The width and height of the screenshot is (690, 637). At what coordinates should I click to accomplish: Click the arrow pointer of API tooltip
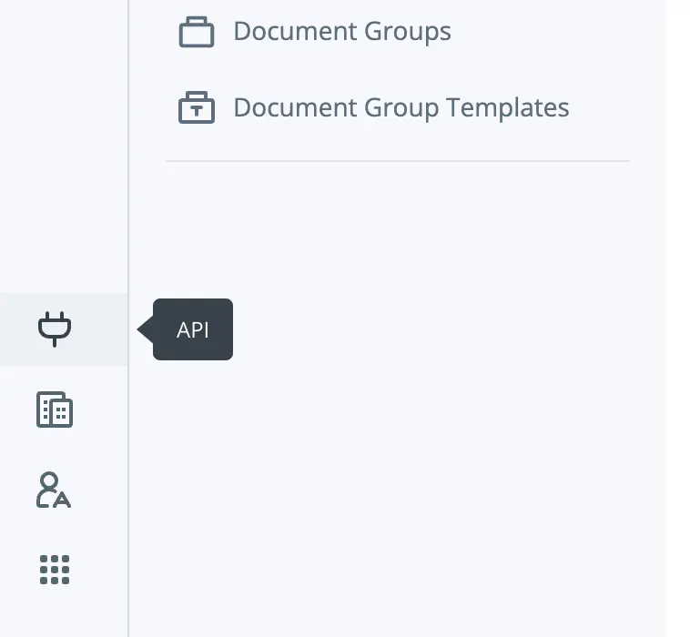point(145,329)
